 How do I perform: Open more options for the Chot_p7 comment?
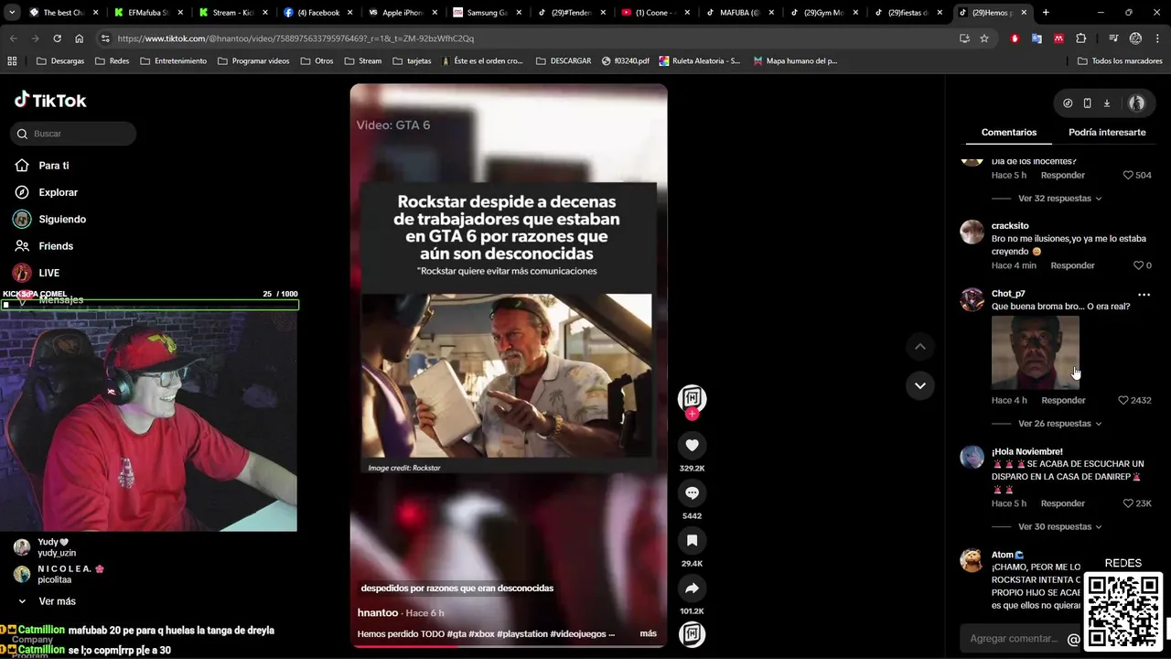pyautogui.click(x=1144, y=295)
